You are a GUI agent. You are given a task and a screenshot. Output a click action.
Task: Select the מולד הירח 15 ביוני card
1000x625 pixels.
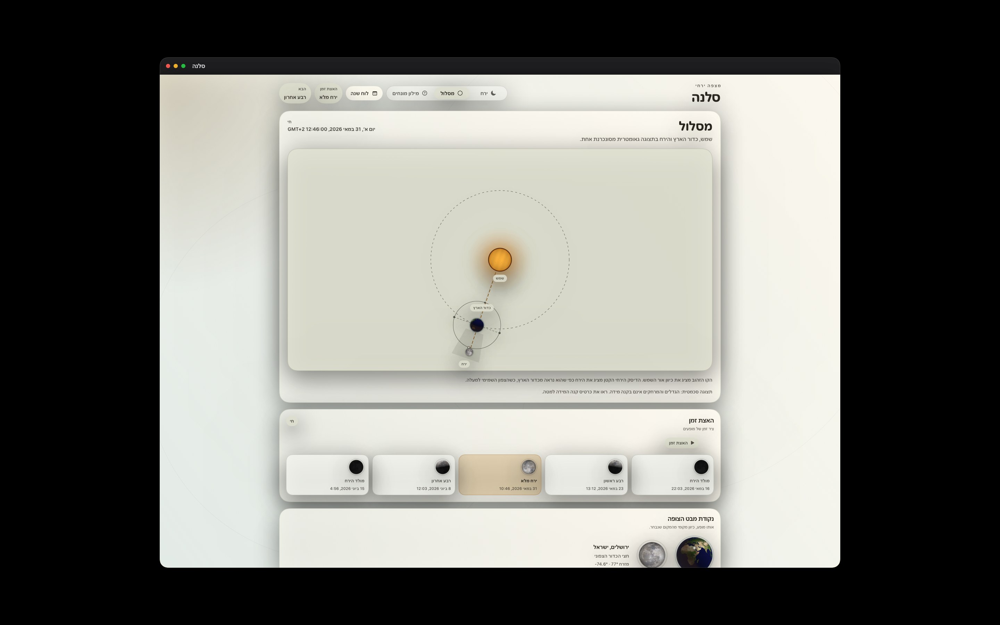click(327, 475)
